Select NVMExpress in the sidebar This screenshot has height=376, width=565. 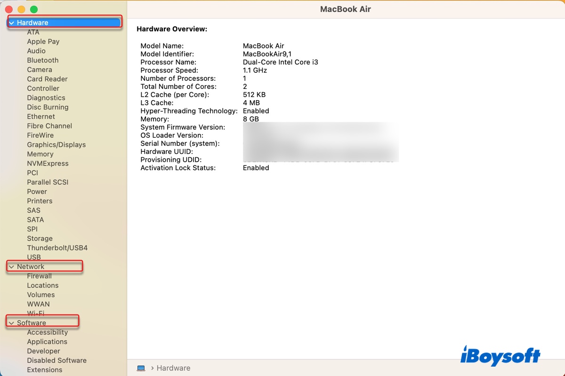pos(48,164)
